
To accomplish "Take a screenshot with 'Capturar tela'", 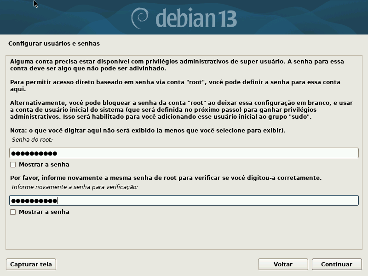I will (x=31, y=264).
